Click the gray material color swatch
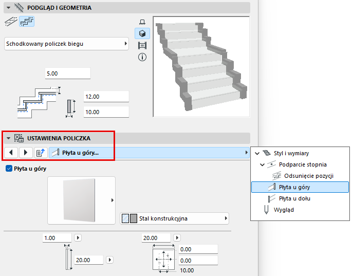Image resolution: width=353 pixels, height=276 pixels. 134,218
